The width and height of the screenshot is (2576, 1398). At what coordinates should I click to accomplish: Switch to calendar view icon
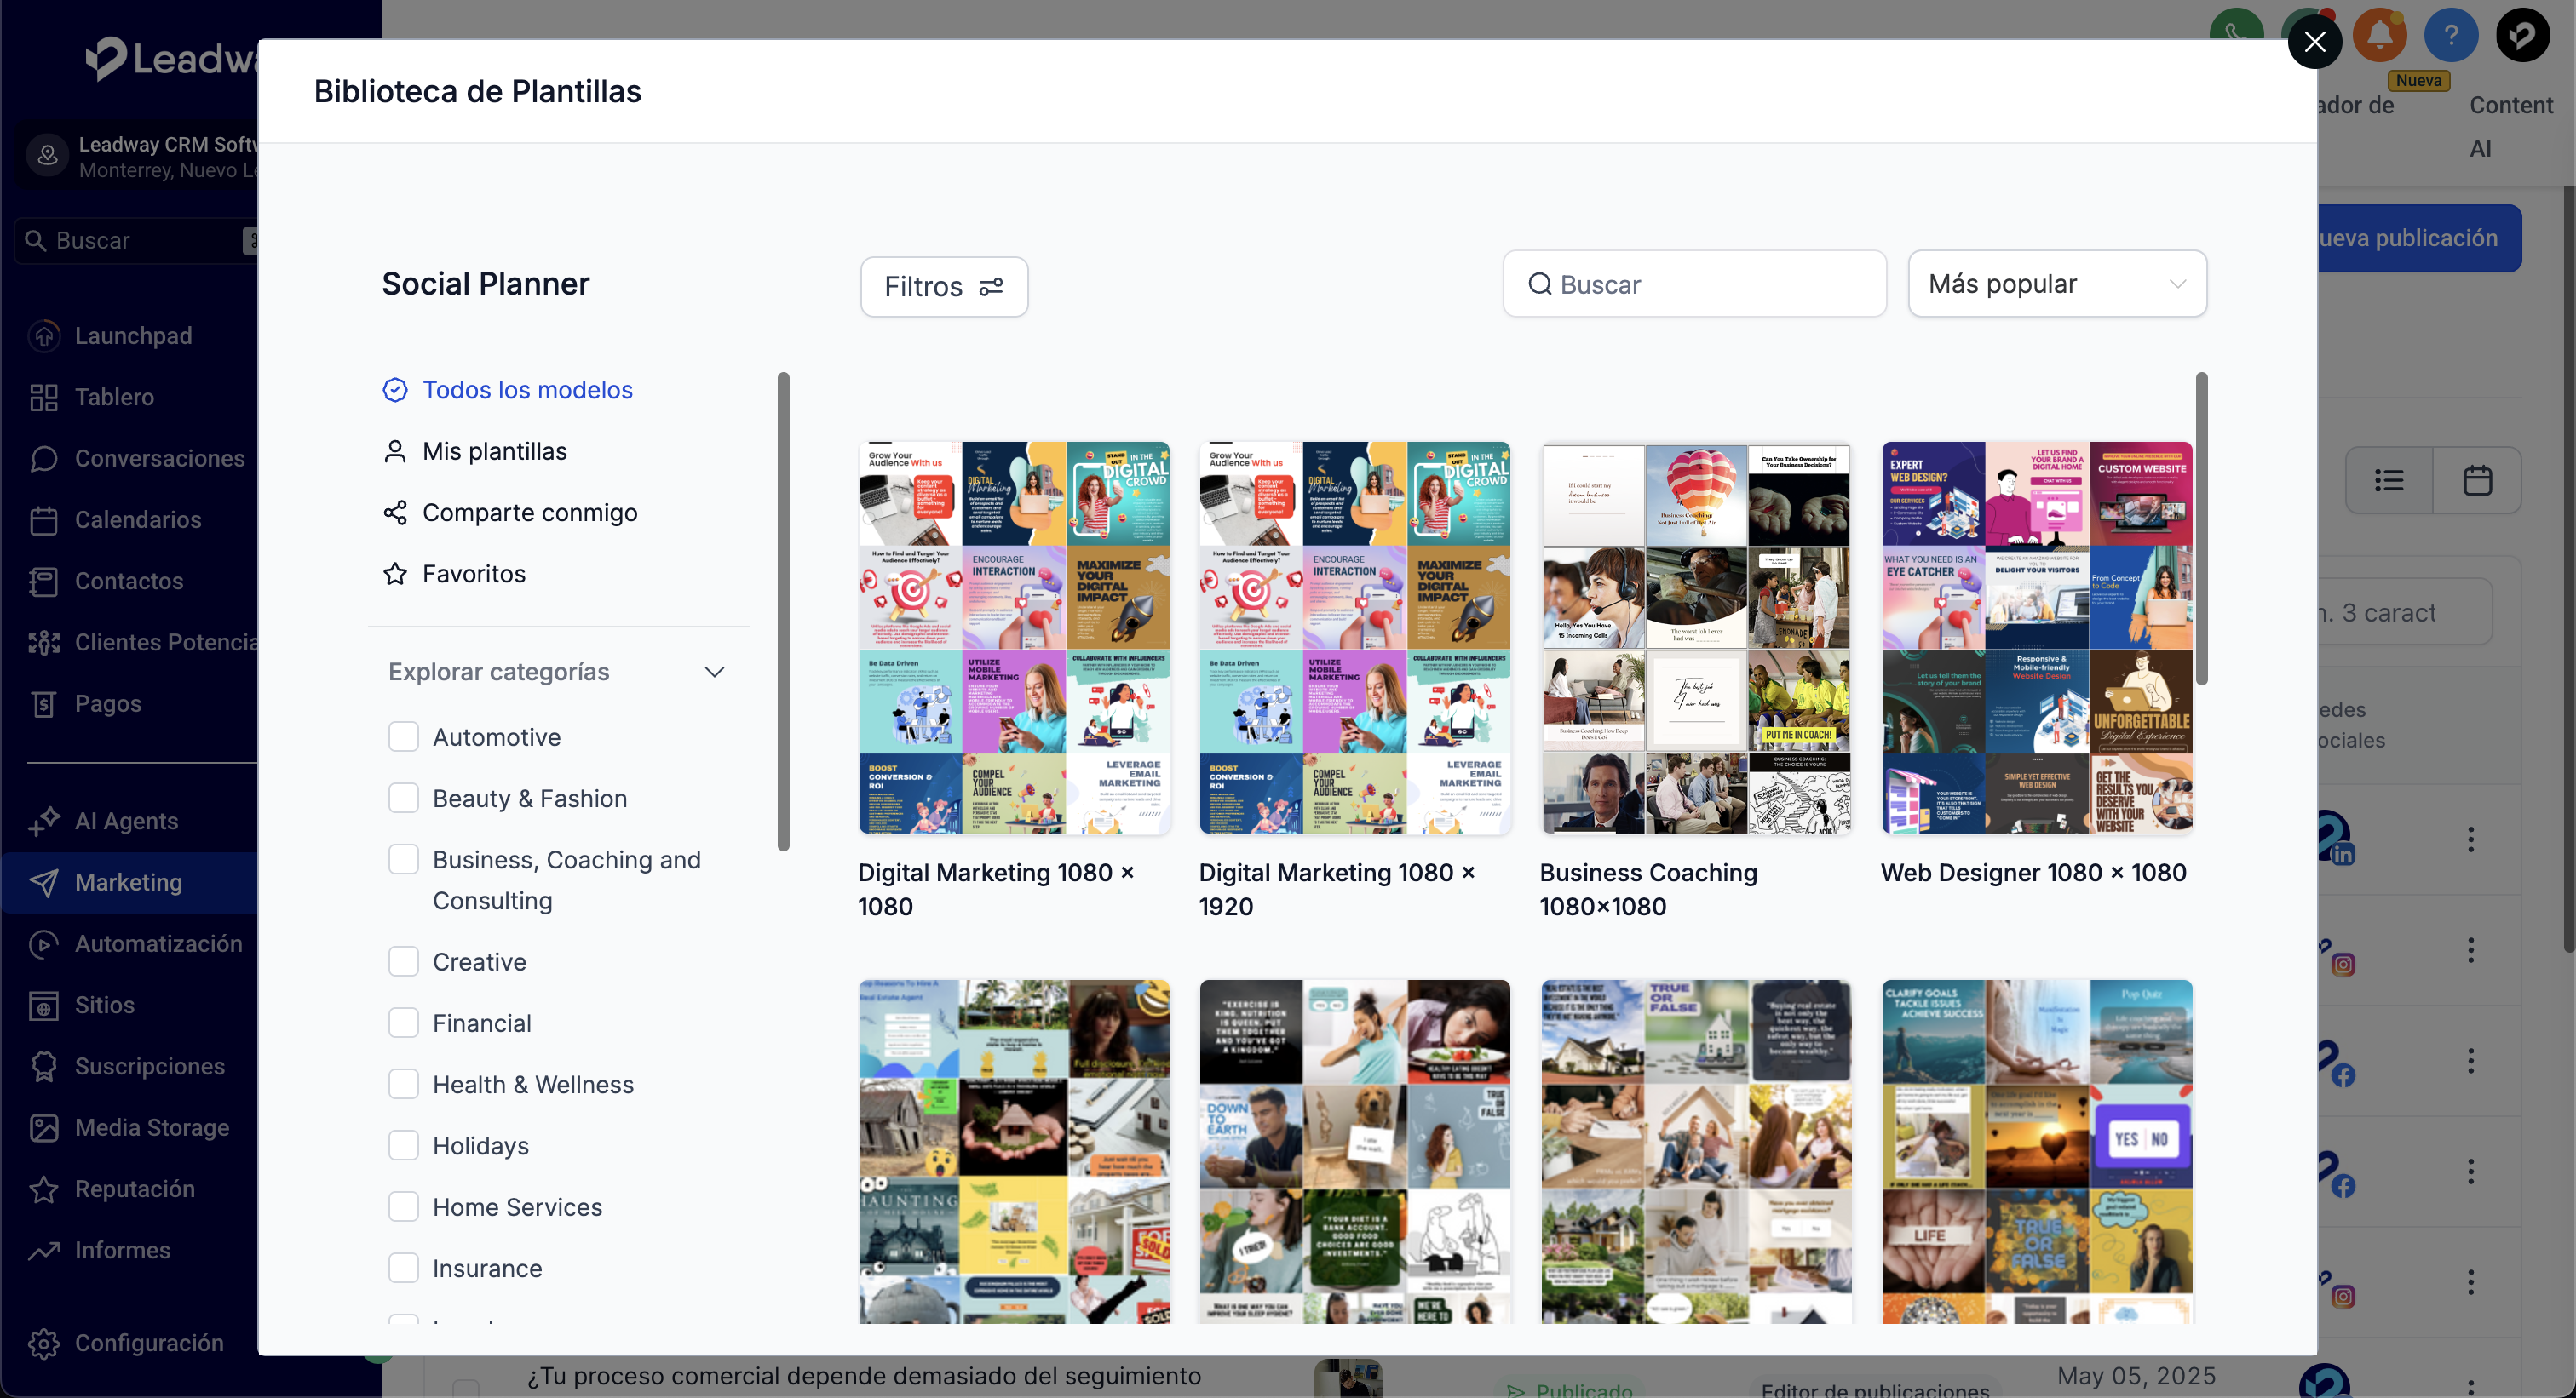click(x=2476, y=481)
